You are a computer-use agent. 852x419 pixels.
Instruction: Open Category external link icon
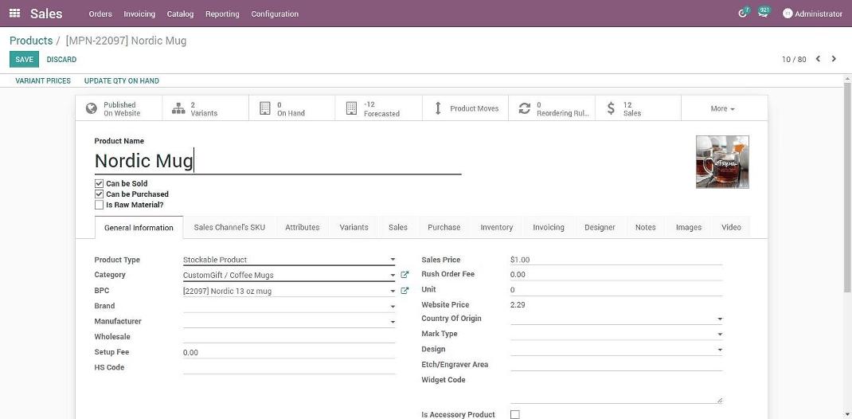coord(405,275)
